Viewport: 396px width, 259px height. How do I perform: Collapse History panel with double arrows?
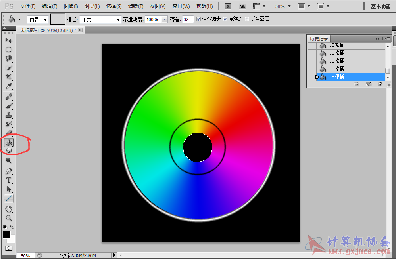[377, 38]
